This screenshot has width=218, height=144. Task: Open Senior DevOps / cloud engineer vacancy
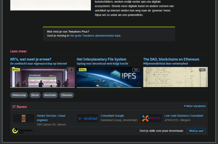point(51,118)
